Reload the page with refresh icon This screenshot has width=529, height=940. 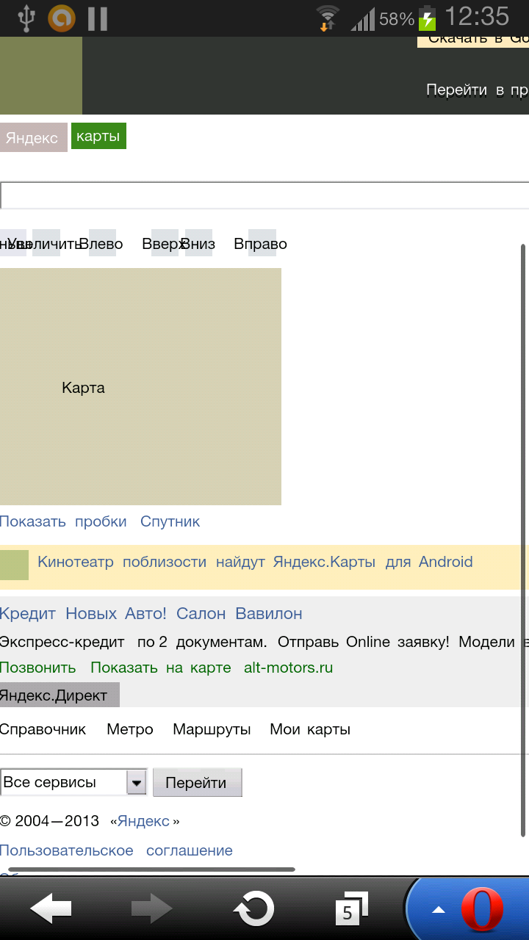[x=253, y=909]
